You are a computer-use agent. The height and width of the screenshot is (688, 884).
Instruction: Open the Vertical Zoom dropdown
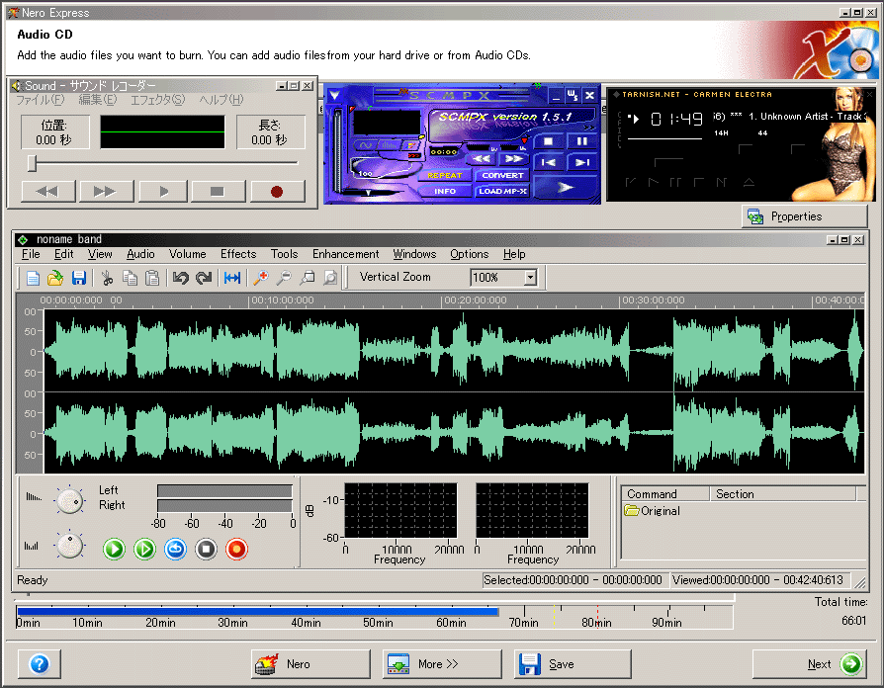pyautogui.click(x=530, y=278)
